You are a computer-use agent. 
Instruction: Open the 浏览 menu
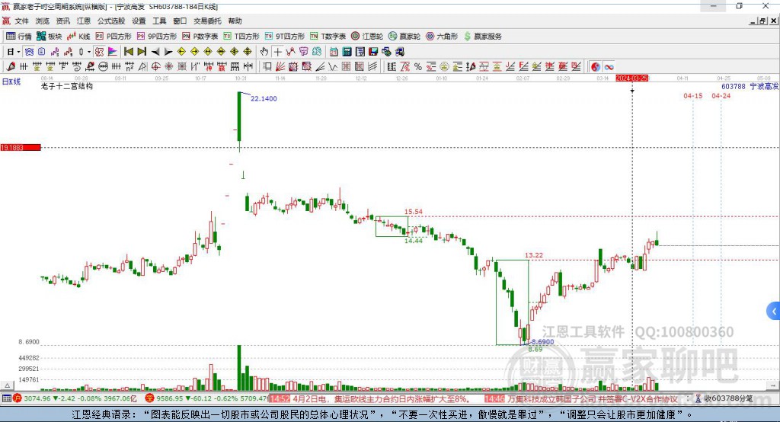pos(43,21)
